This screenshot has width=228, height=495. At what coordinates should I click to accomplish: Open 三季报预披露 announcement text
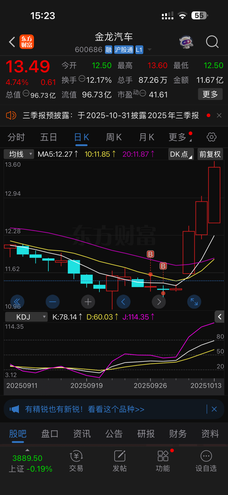[x=111, y=115]
